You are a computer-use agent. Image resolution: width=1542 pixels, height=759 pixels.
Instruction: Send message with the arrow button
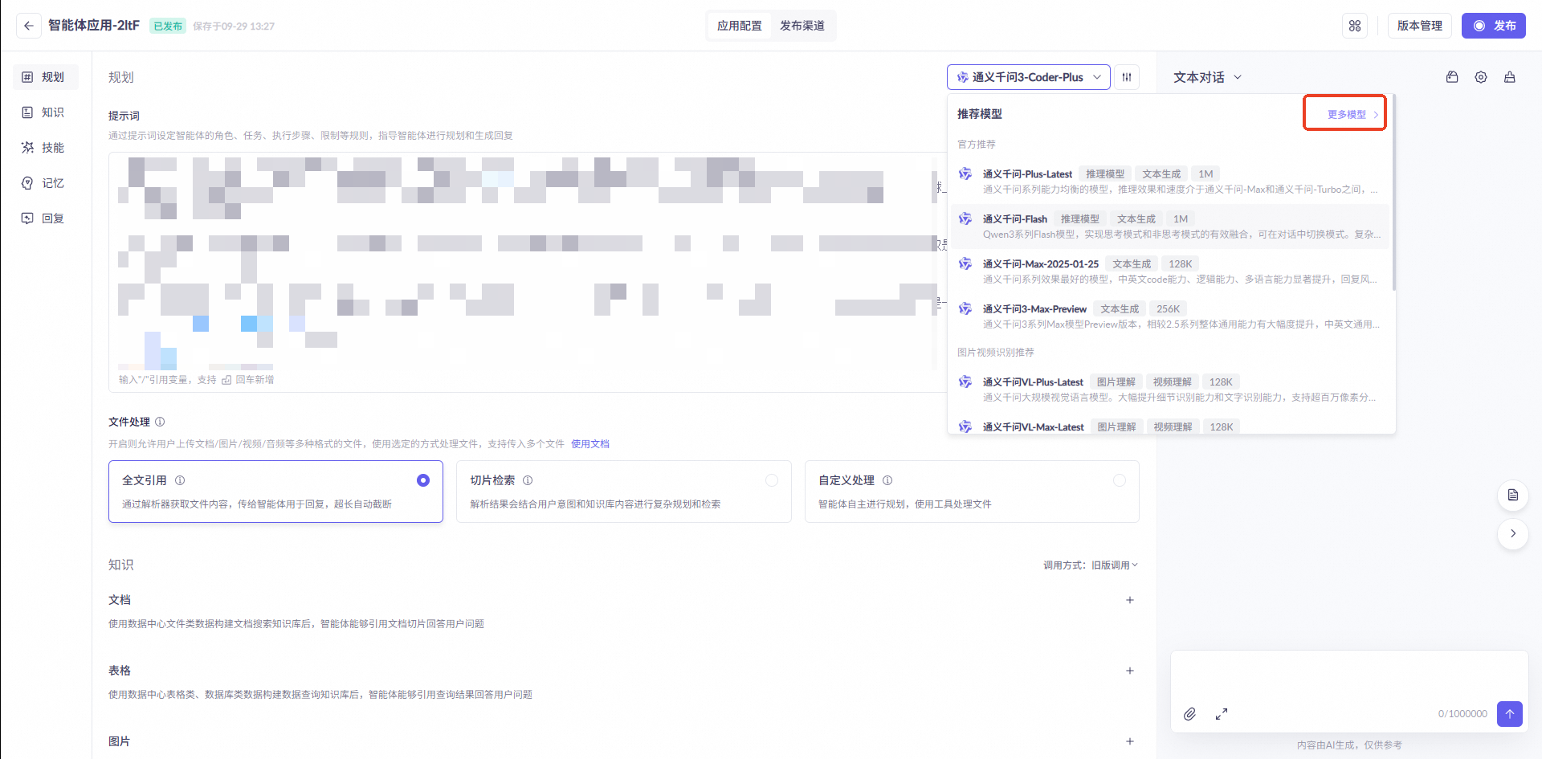1510,713
